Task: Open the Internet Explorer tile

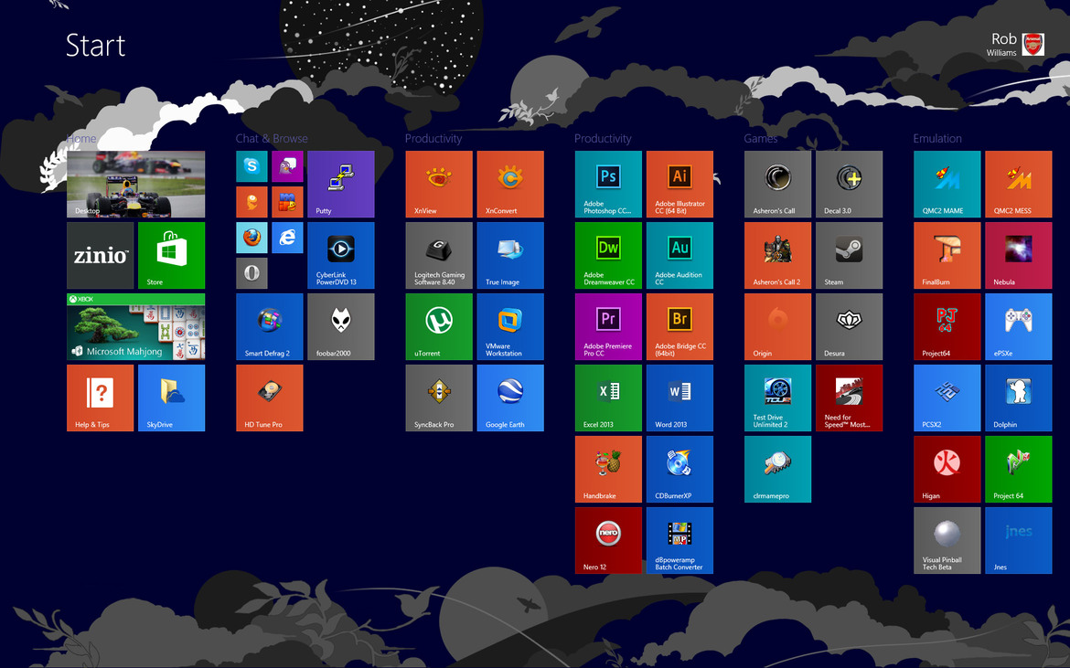Action: (287, 238)
